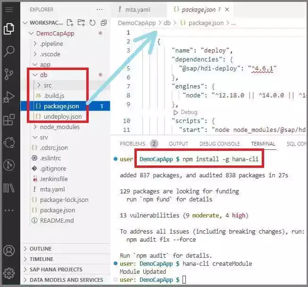
Task: Click the "^4.6.1" version value in editor
Action: pyautogui.click(x=262, y=69)
